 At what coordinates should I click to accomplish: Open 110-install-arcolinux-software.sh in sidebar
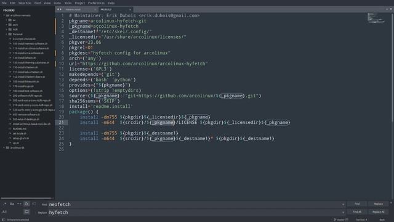tap(31, 48)
